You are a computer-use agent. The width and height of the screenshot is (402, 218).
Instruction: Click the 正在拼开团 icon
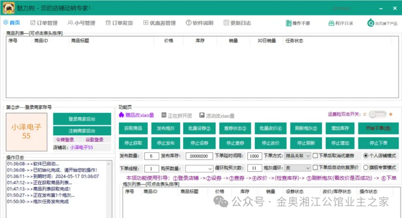tap(164, 116)
